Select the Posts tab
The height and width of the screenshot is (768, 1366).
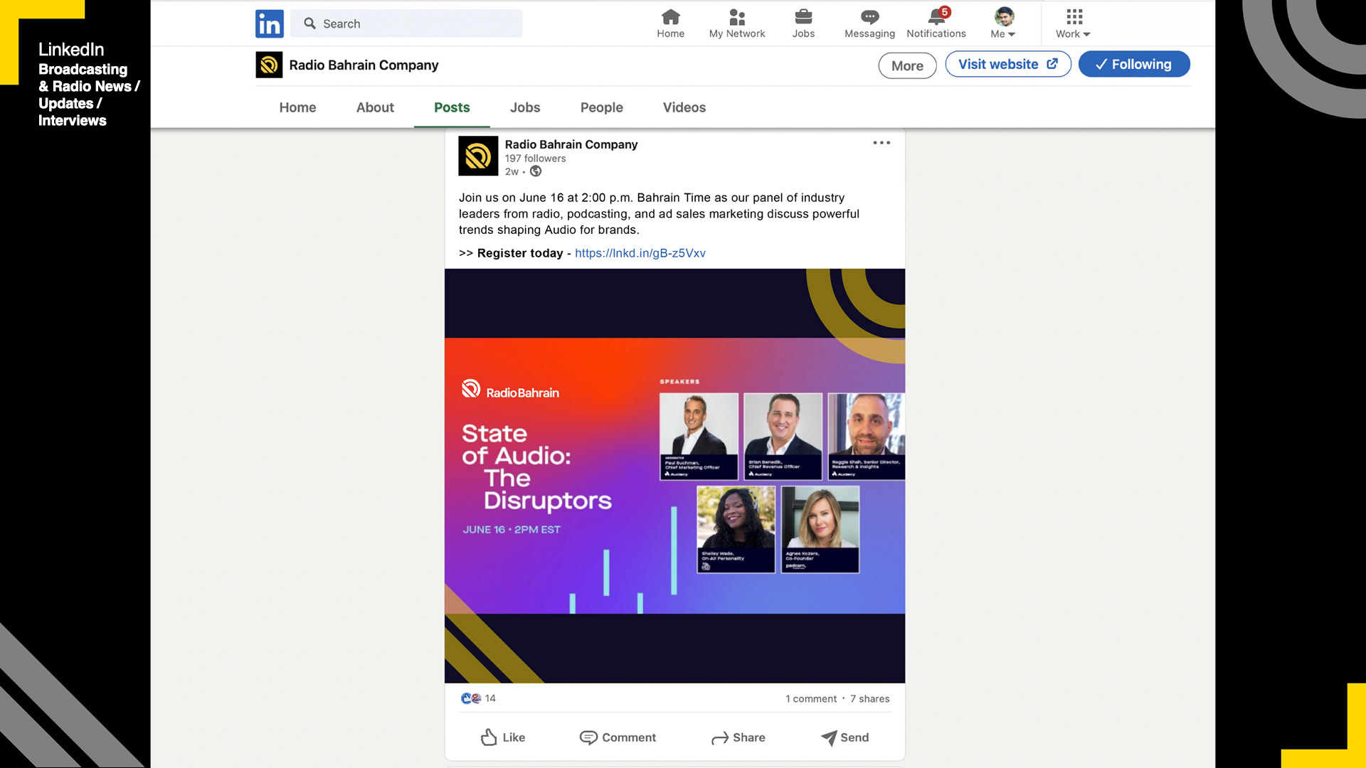tap(452, 107)
